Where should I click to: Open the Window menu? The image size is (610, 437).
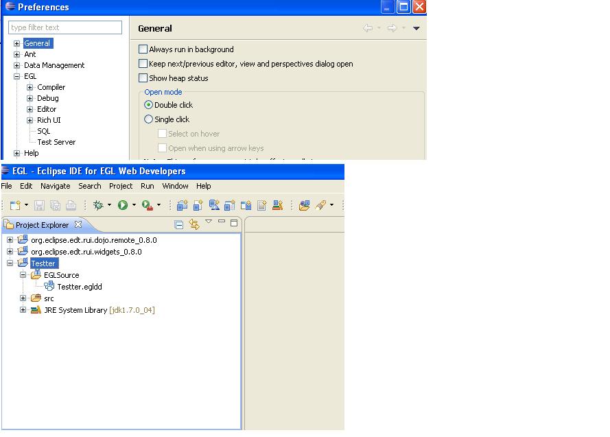point(175,186)
